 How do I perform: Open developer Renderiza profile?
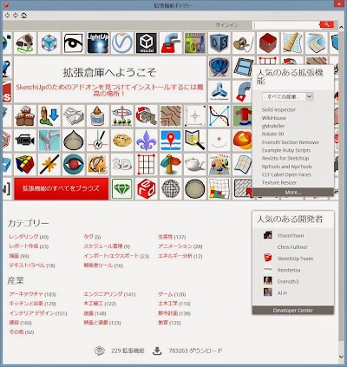coord(289,270)
